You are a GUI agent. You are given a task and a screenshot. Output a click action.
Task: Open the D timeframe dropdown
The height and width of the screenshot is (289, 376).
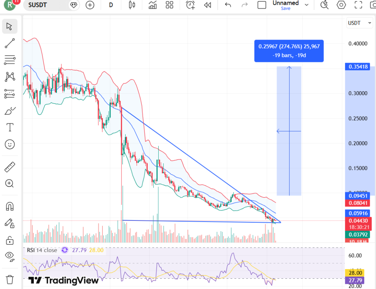coord(111,5)
